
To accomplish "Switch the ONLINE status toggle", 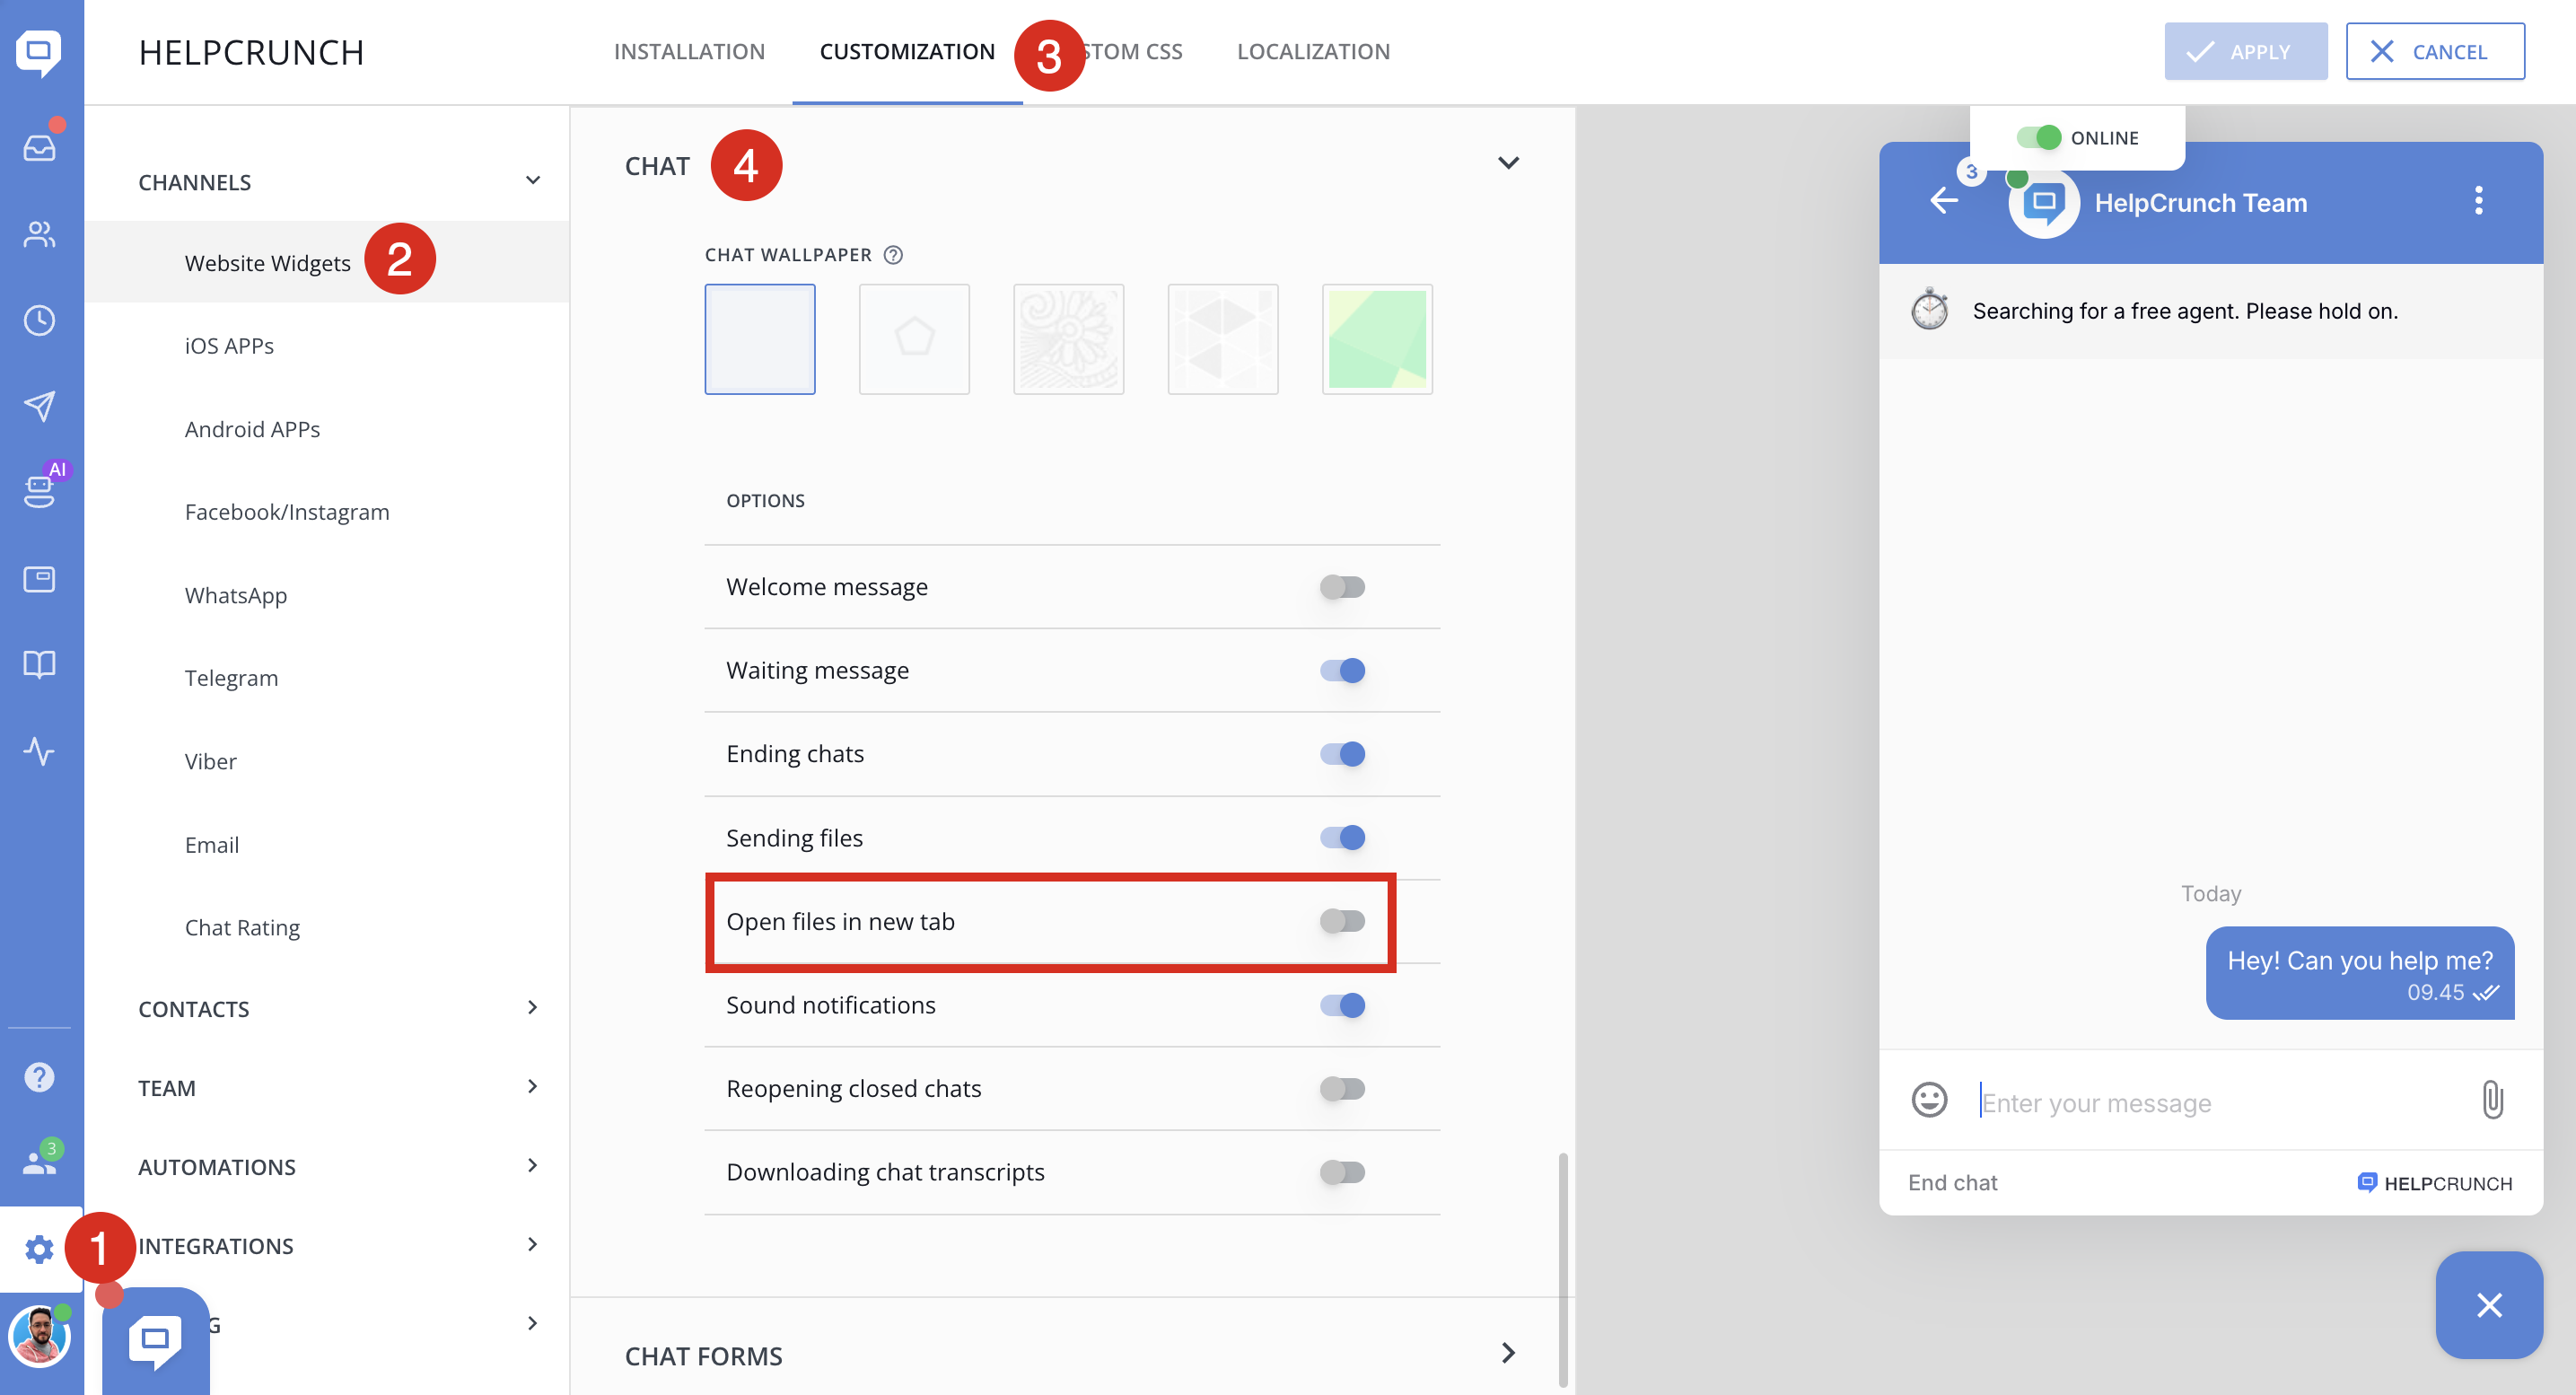I will coord(2038,137).
